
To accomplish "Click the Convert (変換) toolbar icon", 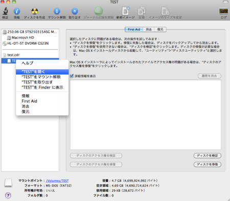I will pyautogui.click(x=142, y=11).
